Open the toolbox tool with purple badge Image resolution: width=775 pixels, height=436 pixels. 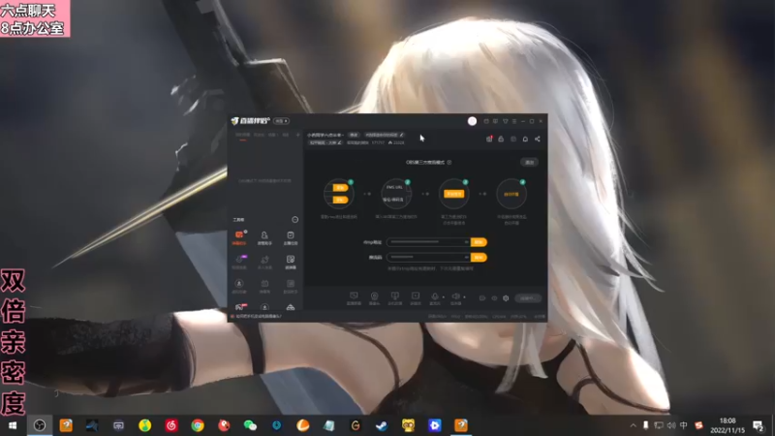[x=239, y=262]
